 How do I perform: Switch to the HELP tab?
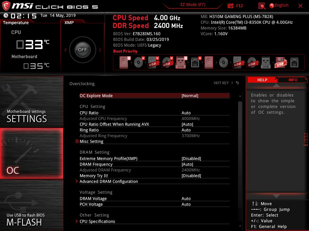[x=262, y=80]
